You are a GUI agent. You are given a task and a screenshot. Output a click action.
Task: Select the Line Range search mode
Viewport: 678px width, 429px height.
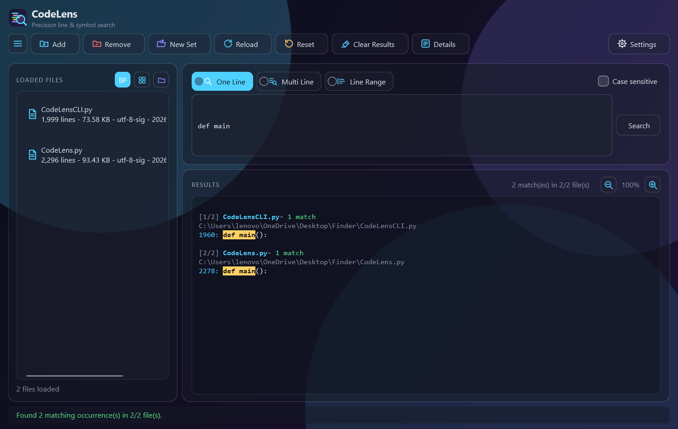(x=359, y=81)
